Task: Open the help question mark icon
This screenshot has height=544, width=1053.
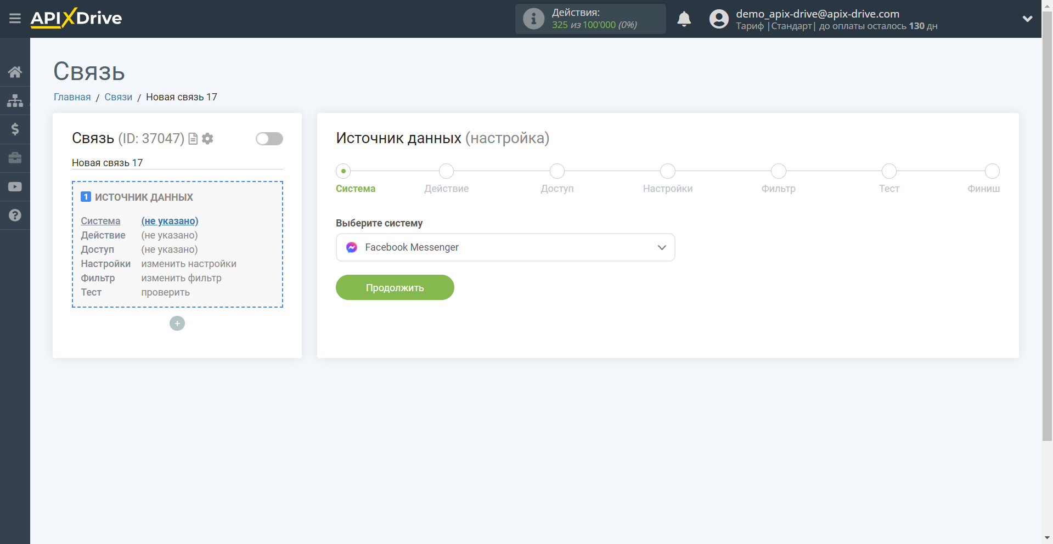Action: click(x=15, y=215)
